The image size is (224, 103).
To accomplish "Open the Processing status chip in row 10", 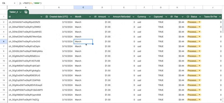I will coord(194,61).
